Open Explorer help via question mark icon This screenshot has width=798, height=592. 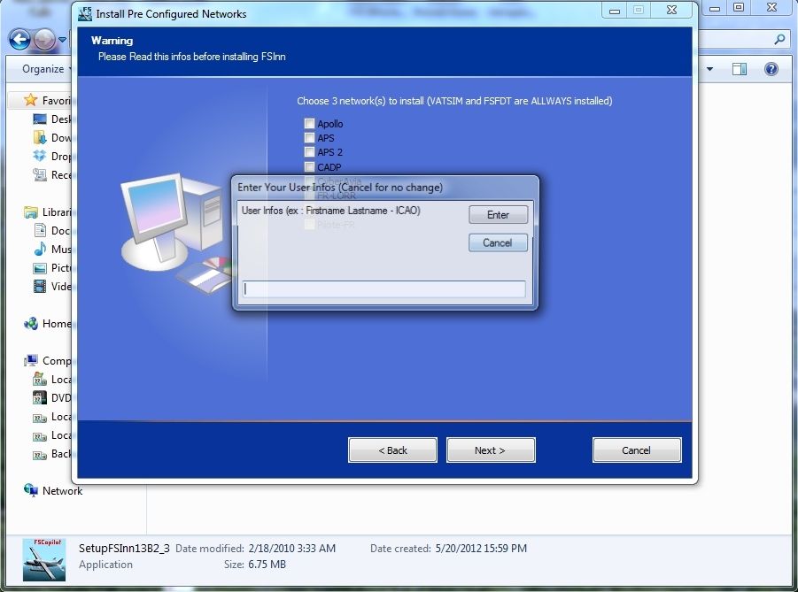tap(771, 69)
